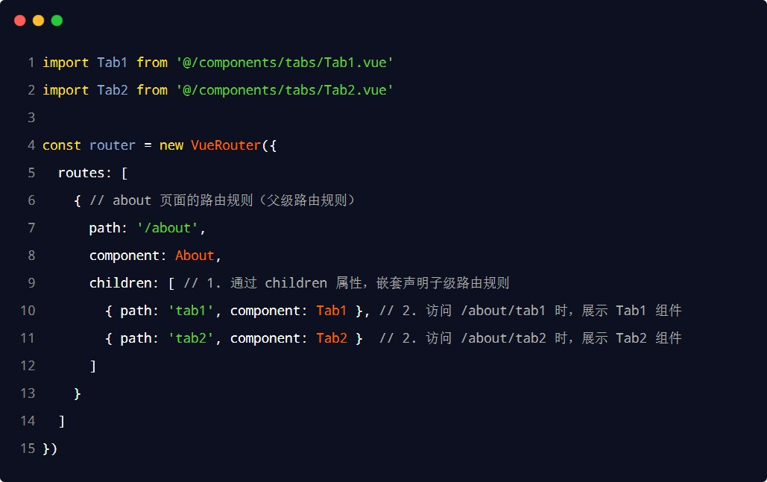
Task: Place cursor on 'children' property key
Action: 120,283
